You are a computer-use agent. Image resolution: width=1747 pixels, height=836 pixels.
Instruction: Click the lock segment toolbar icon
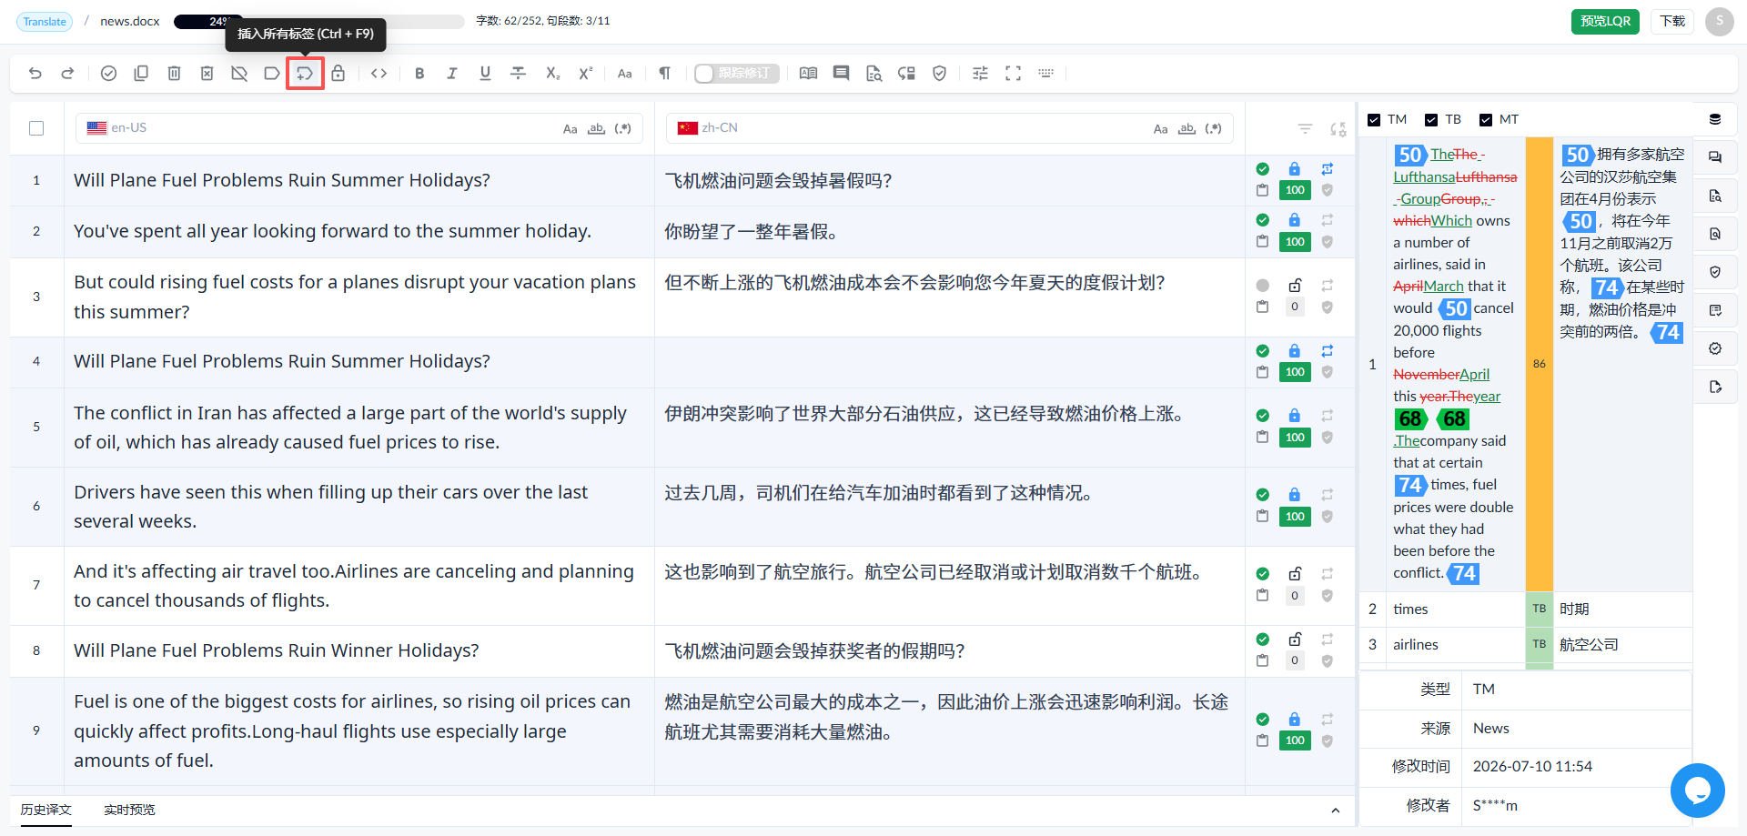pos(338,74)
